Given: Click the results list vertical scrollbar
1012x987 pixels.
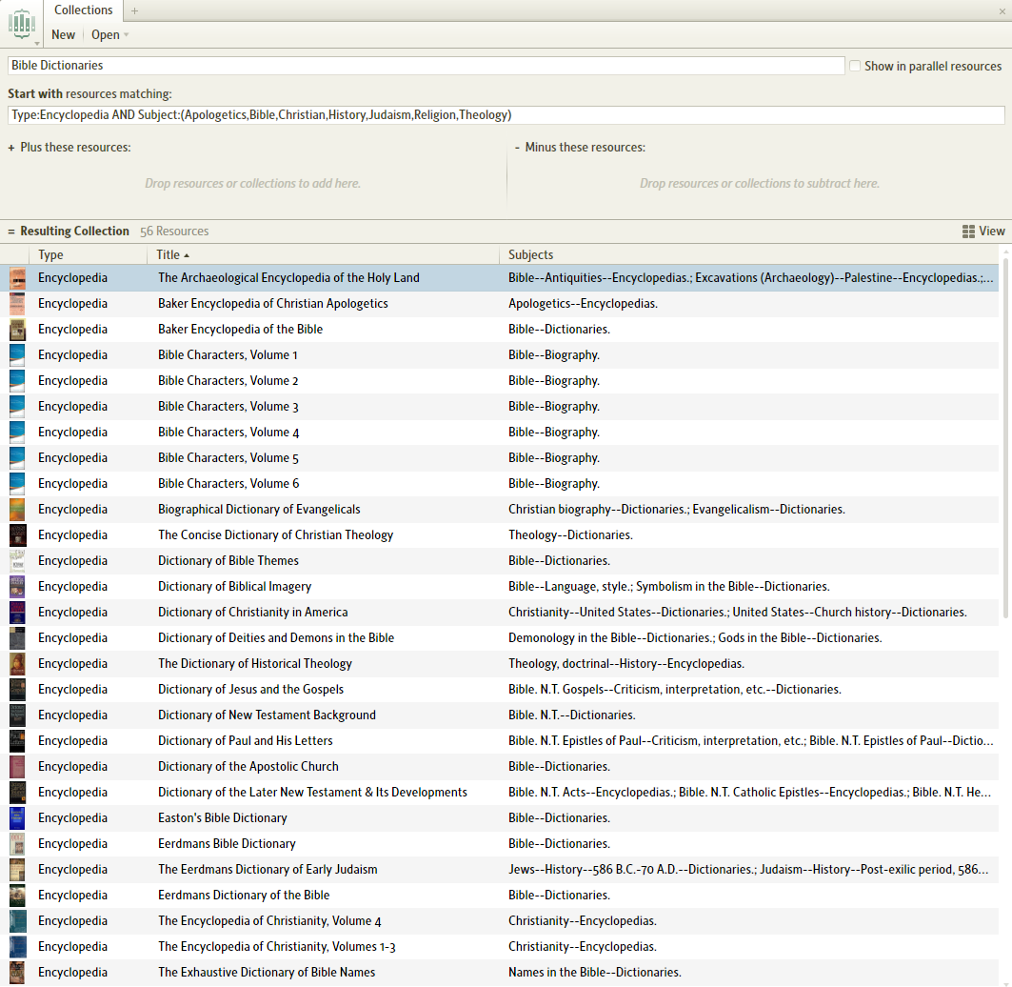Looking at the screenshot, I should 1004,439.
